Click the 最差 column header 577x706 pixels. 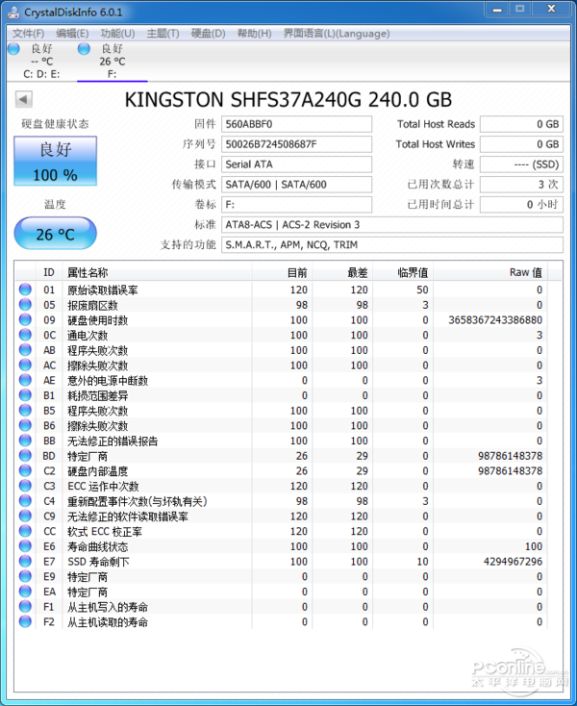click(x=342, y=272)
